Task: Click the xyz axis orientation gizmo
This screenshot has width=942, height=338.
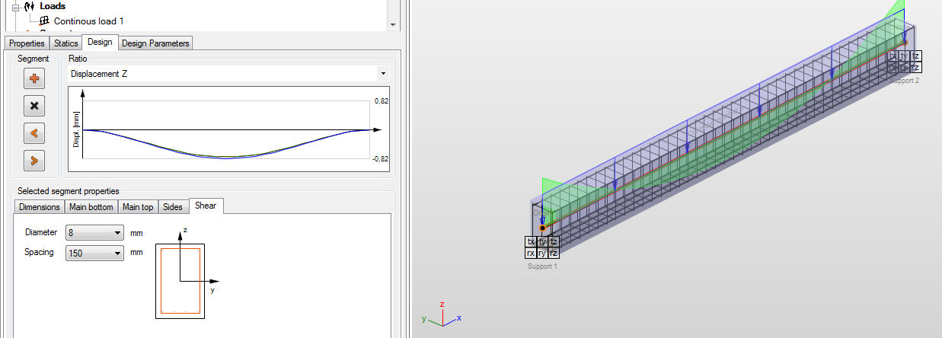Action: tap(441, 314)
